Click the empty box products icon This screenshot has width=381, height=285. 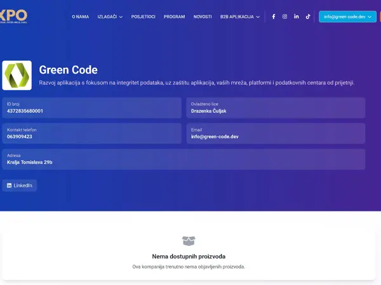[x=189, y=241]
